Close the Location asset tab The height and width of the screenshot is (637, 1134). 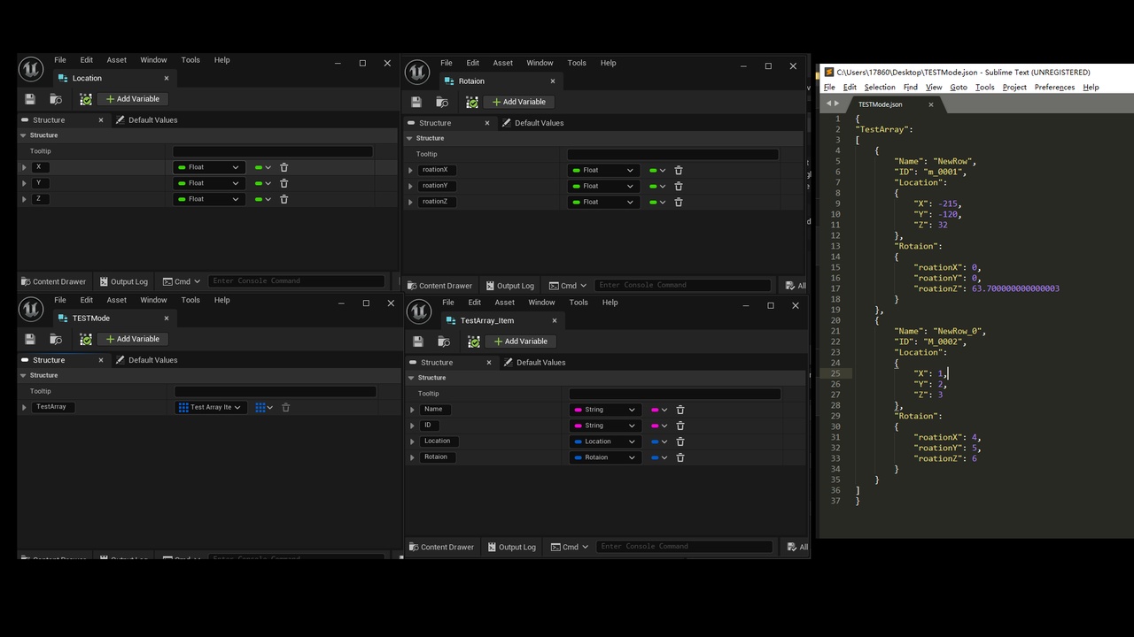[166, 78]
